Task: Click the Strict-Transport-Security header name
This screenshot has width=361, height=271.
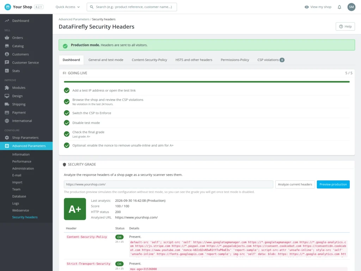Action: coord(88,264)
